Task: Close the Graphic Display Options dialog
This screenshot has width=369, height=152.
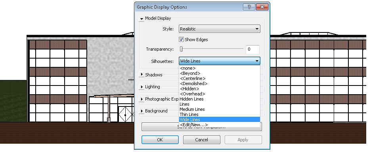Action: (x=262, y=7)
